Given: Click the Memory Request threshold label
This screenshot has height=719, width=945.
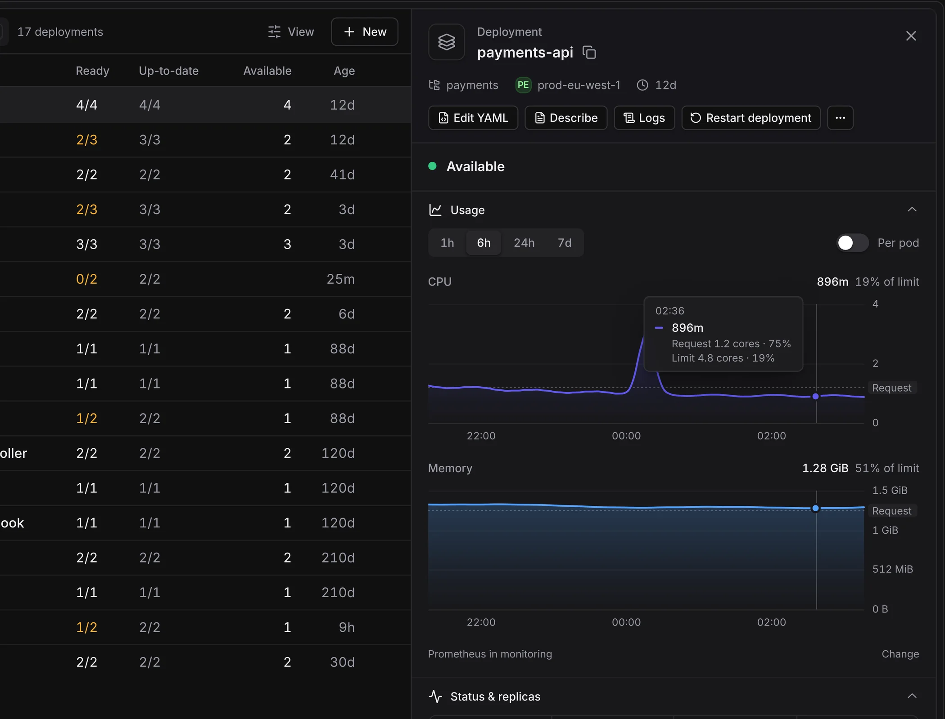Looking at the screenshot, I should (x=891, y=511).
